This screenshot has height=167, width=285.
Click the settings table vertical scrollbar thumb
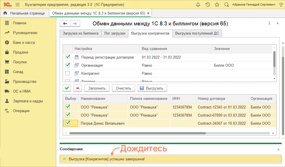pyautogui.click(x=274, y=59)
